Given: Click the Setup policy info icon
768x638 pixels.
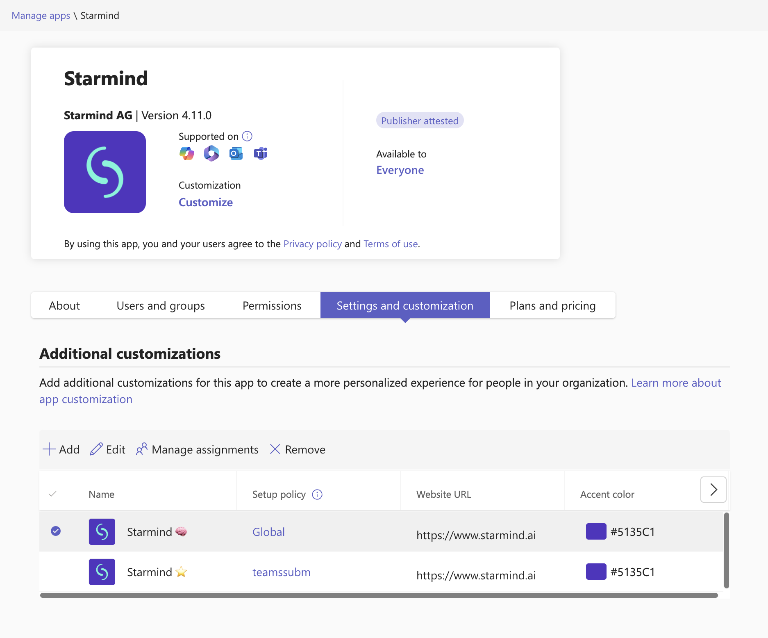Looking at the screenshot, I should (x=317, y=494).
